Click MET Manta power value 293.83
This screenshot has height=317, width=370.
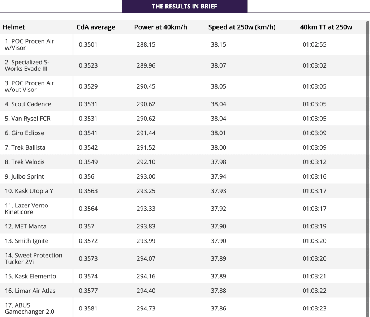point(146,226)
